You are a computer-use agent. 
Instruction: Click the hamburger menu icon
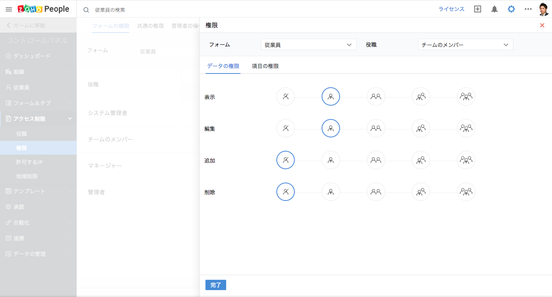[9, 9]
